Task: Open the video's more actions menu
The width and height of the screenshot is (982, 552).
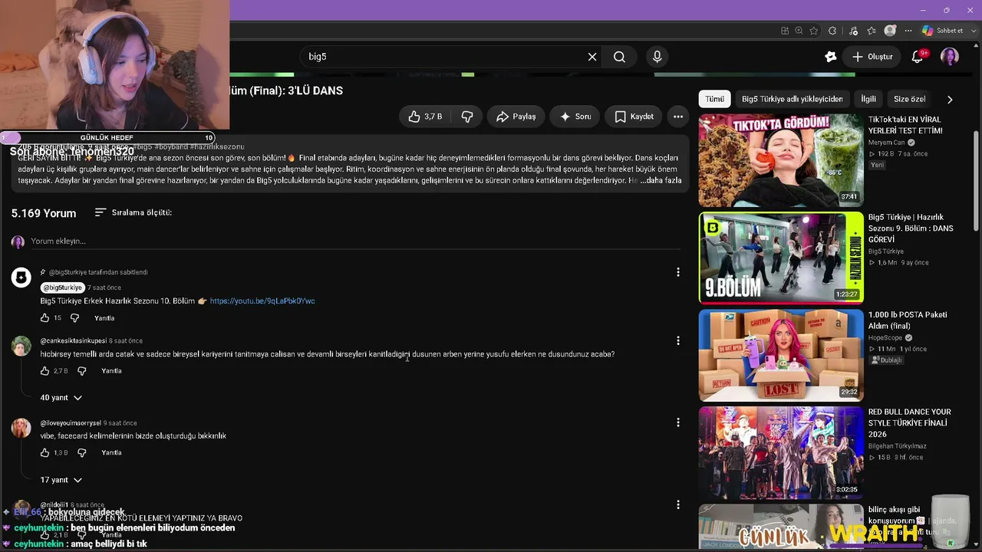Action: coord(678,117)
